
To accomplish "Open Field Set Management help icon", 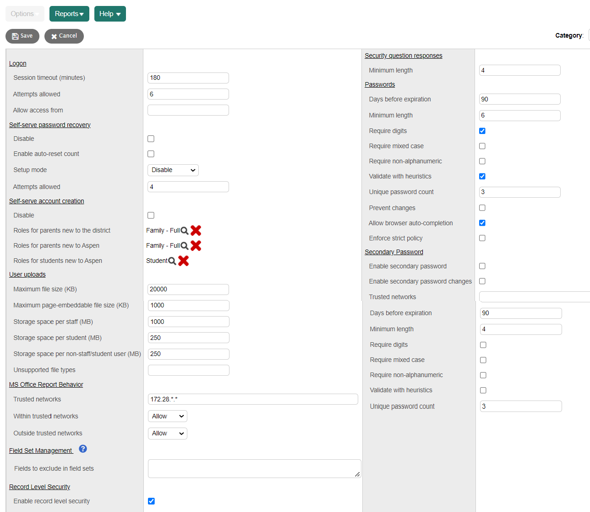I will (82, 449).
